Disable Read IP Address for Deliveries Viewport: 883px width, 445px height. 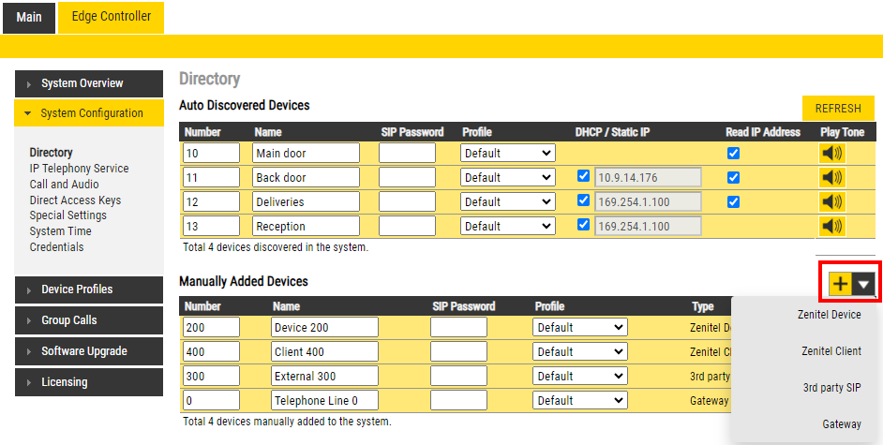pyautogui.click(x=734, y=201)
